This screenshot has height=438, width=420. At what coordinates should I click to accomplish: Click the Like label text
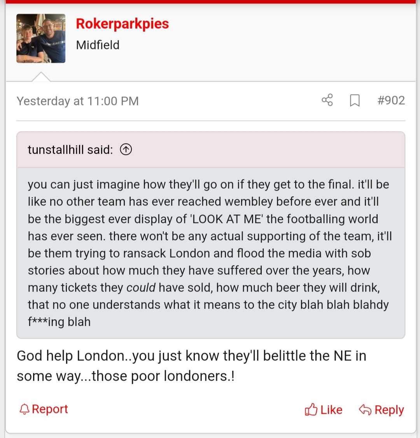point(331,410)
